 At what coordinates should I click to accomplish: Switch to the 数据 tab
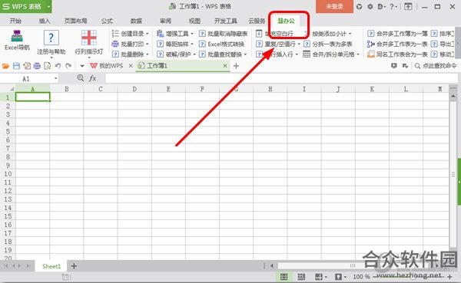[x=136, y=21]
